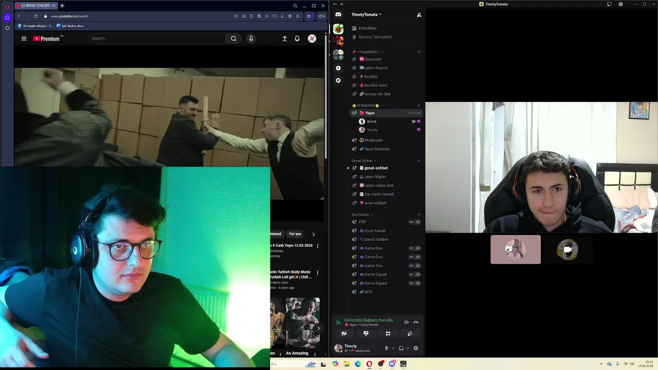Open Edge browser in Windows taskbar
Screen dimensions: 658x370
[358, 364]
